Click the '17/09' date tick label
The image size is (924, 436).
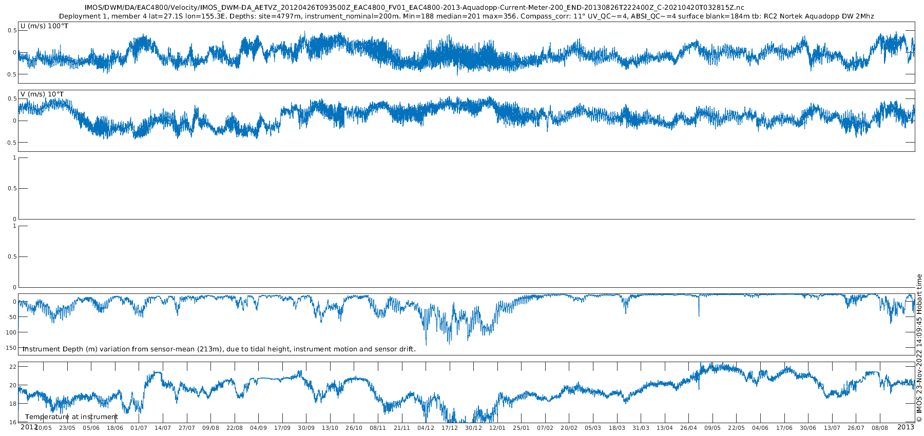coord(282,428)
